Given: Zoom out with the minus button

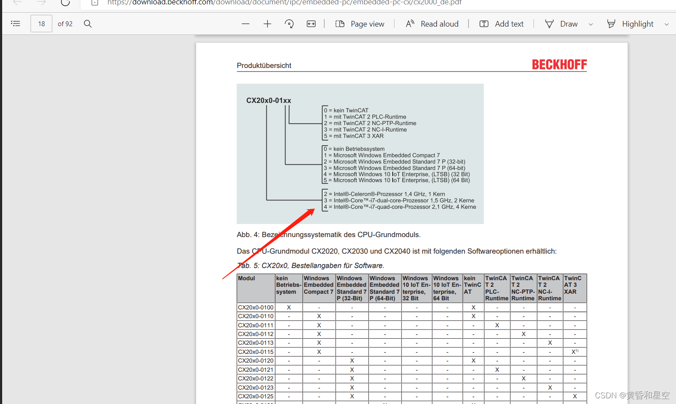Looking at the screenshot, I should (245, 24).
